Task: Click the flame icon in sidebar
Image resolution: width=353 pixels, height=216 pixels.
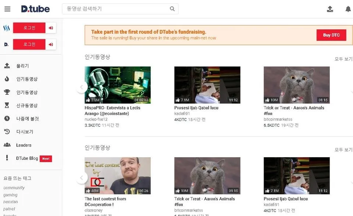Action: click(7, 79)
